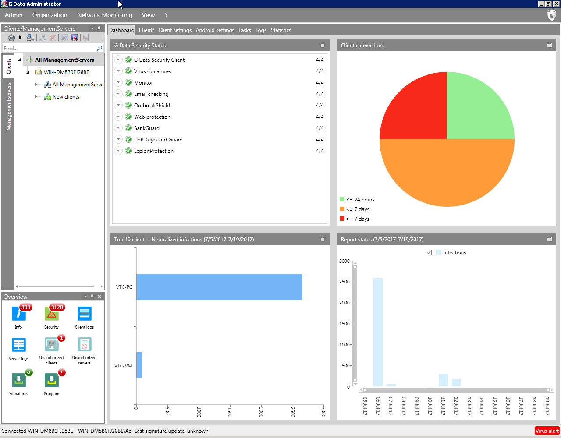Maximize the Client connections panel
The height and width of the screenshot is (438, 561).
click(549, 46)
